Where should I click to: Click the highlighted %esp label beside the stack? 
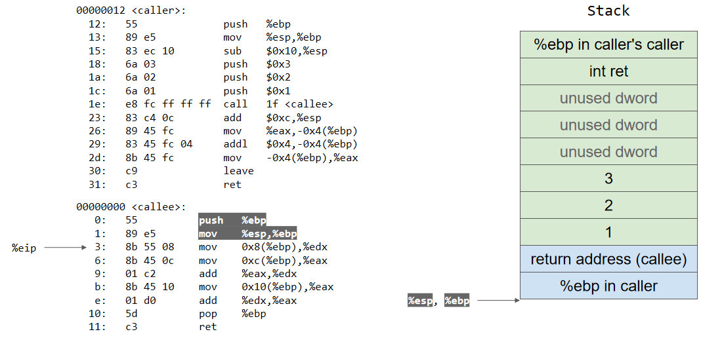click(x=421, y=301)
